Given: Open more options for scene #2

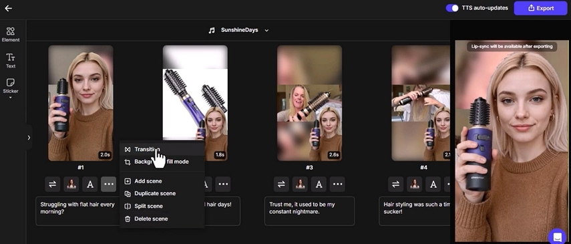Looking at the screenshot, I should click(x=223, y=185).
